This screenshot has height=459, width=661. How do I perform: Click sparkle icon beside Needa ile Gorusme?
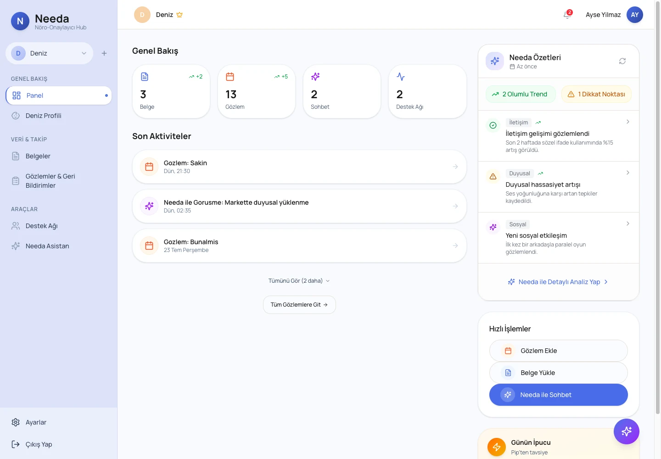(x=149, y=206)
